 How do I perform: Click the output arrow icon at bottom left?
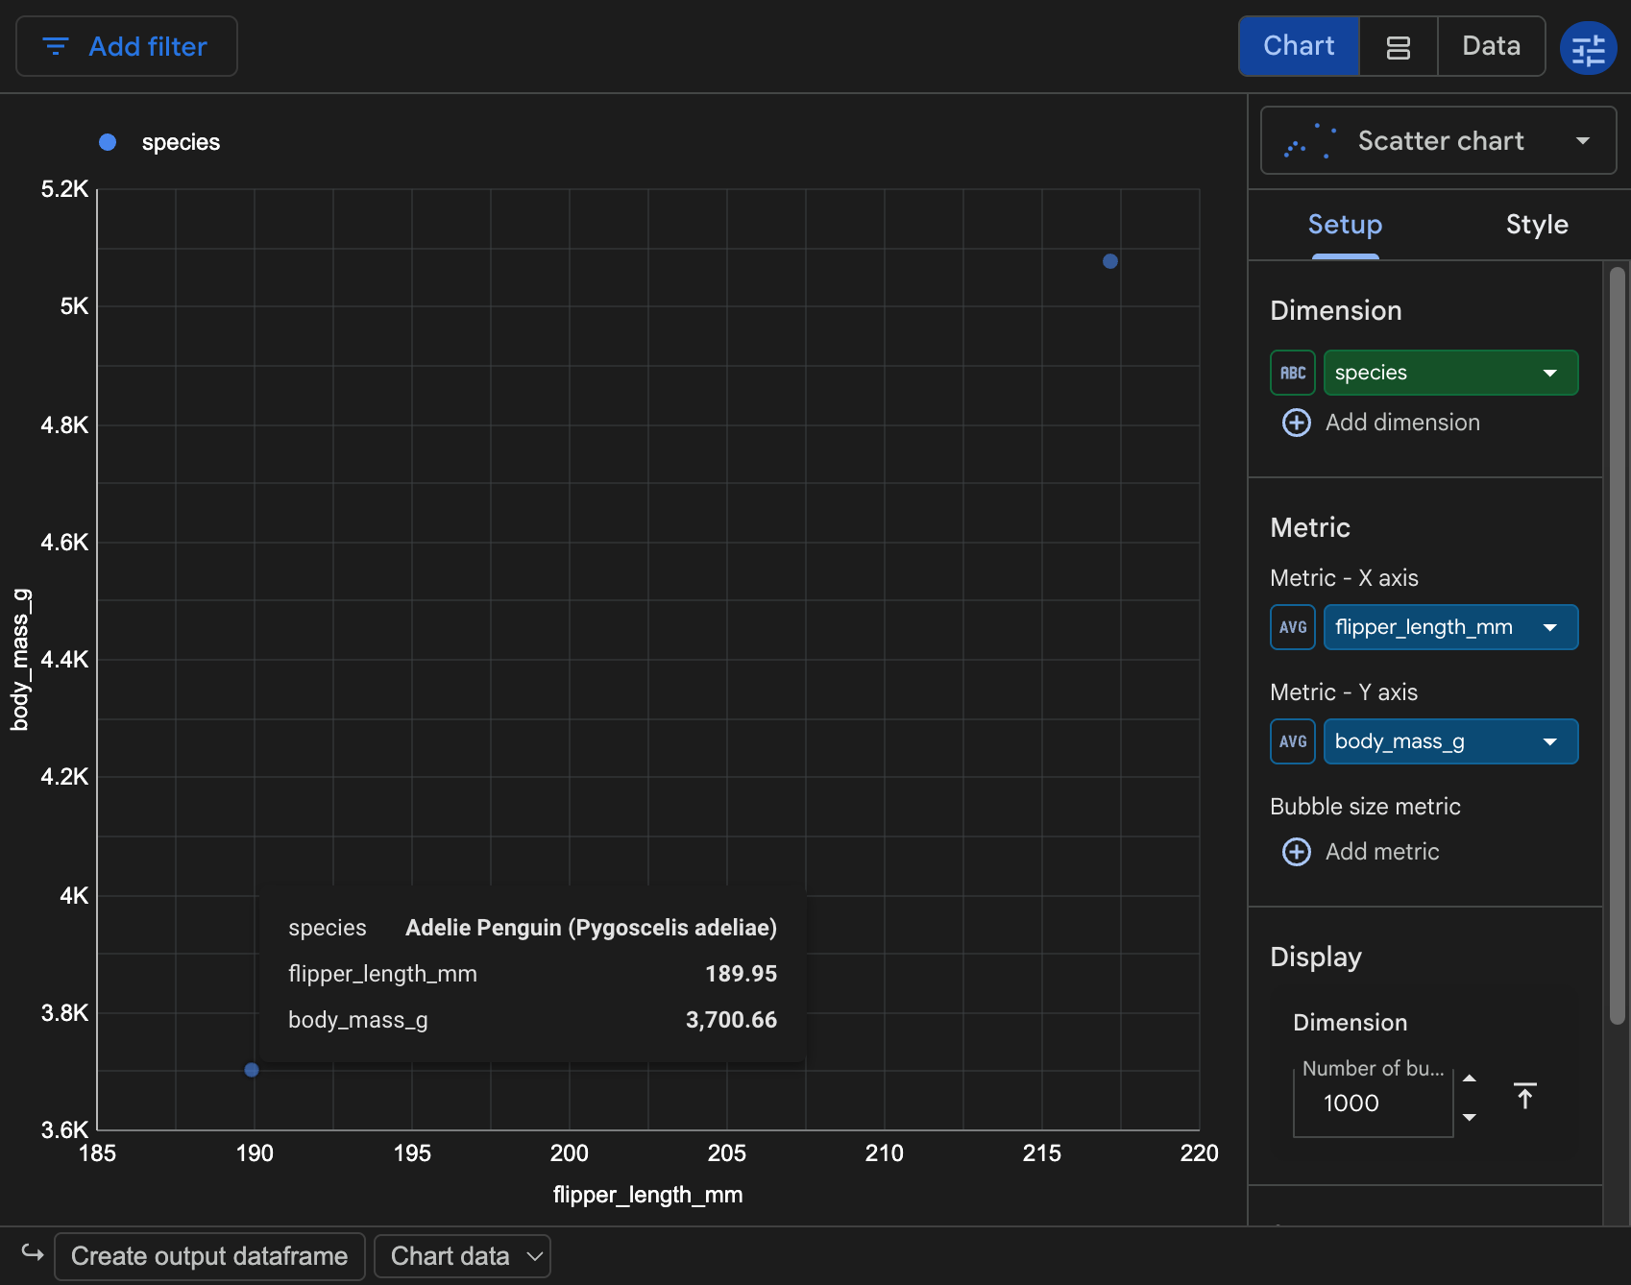(33, 1253)
